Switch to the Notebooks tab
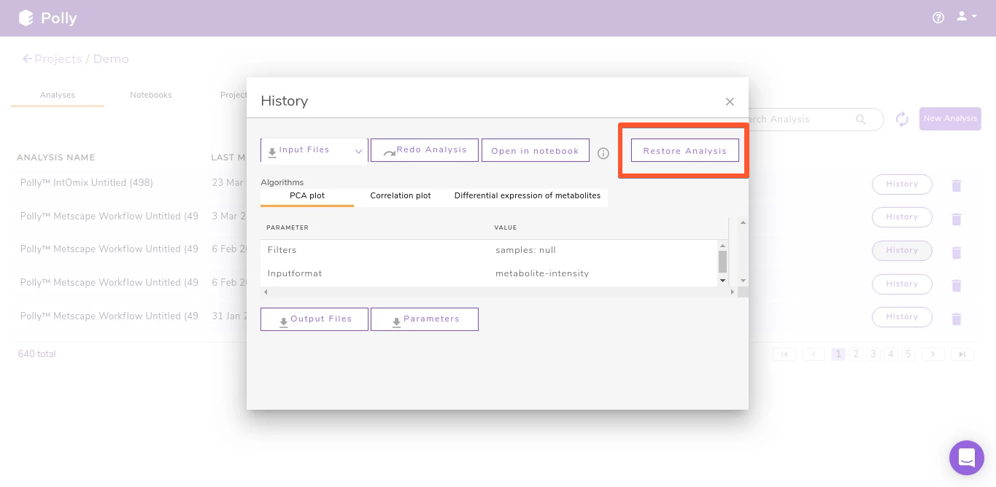This screenshot has height=487, width=996. 151,96
